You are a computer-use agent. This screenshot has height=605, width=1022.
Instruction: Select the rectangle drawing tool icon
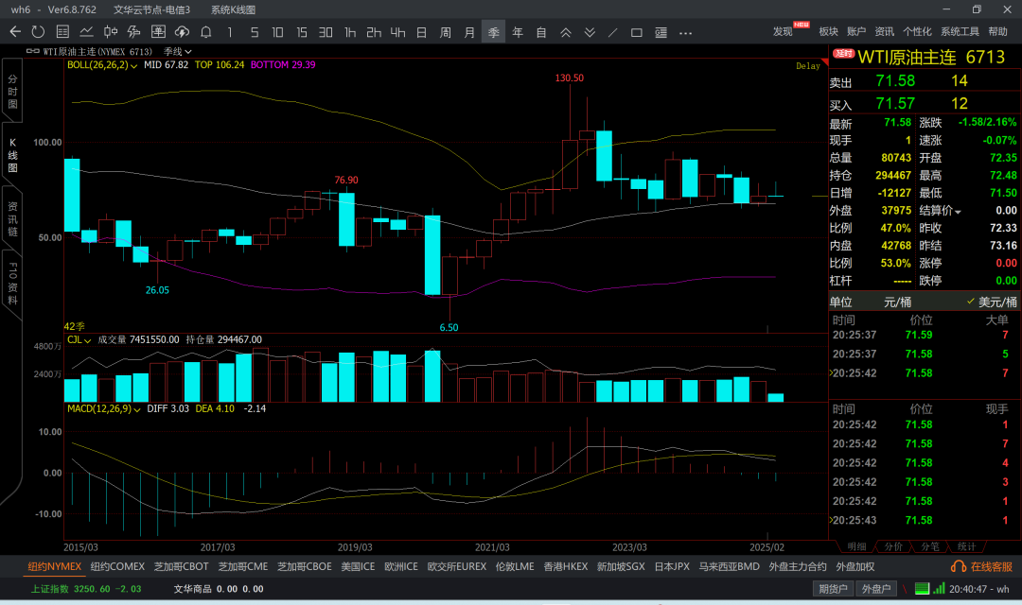point(636,32)
